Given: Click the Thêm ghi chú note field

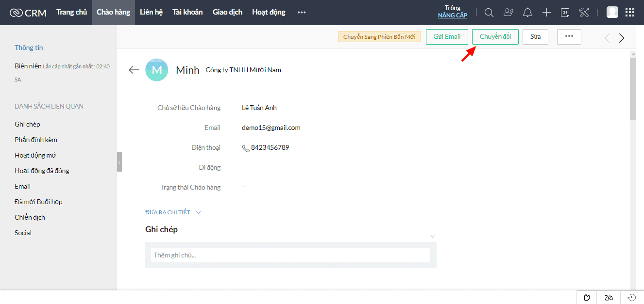Looking at the screenshot, I should 290,255.
